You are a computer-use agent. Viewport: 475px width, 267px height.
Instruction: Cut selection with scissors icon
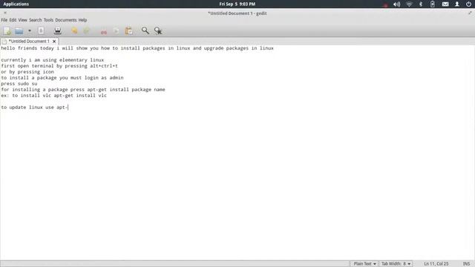pyautogui.click(x=104, y=31)
